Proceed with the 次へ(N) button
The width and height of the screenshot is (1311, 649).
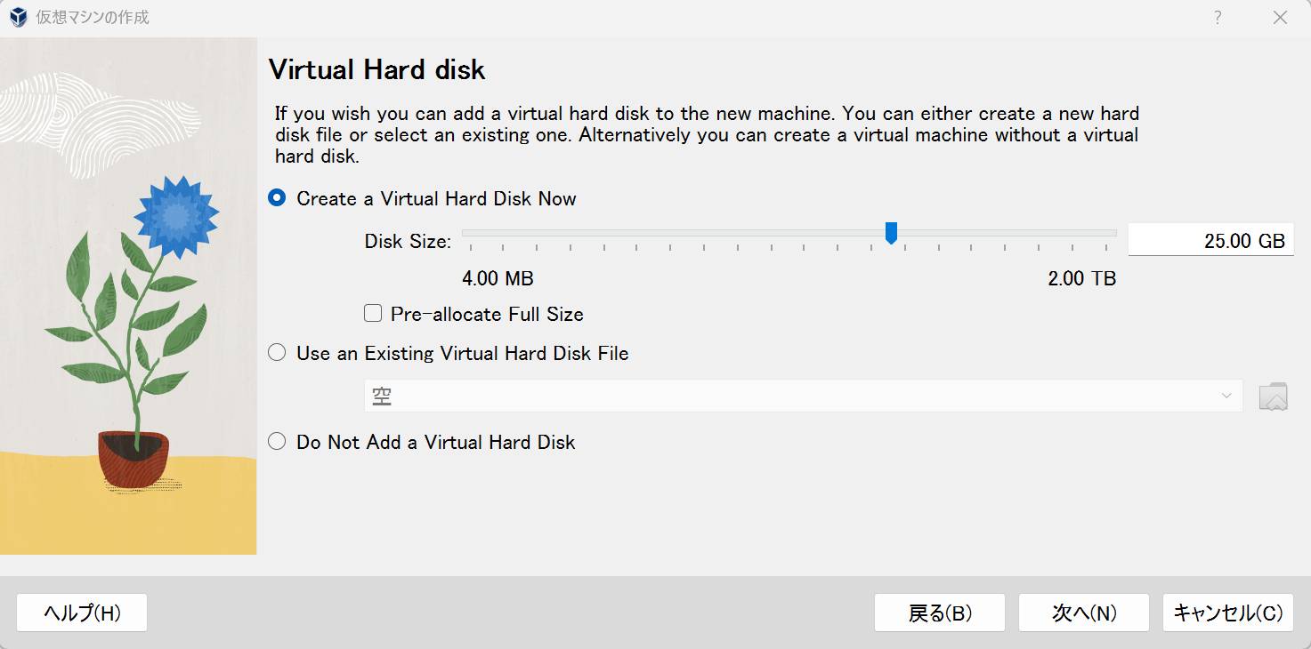pyautogui.click(x=1083, y=613)
